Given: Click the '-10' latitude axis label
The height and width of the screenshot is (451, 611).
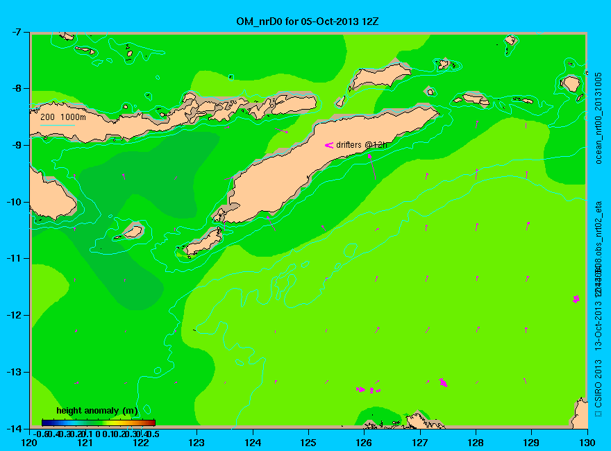Looking at the screenshot, I should 13,202.
